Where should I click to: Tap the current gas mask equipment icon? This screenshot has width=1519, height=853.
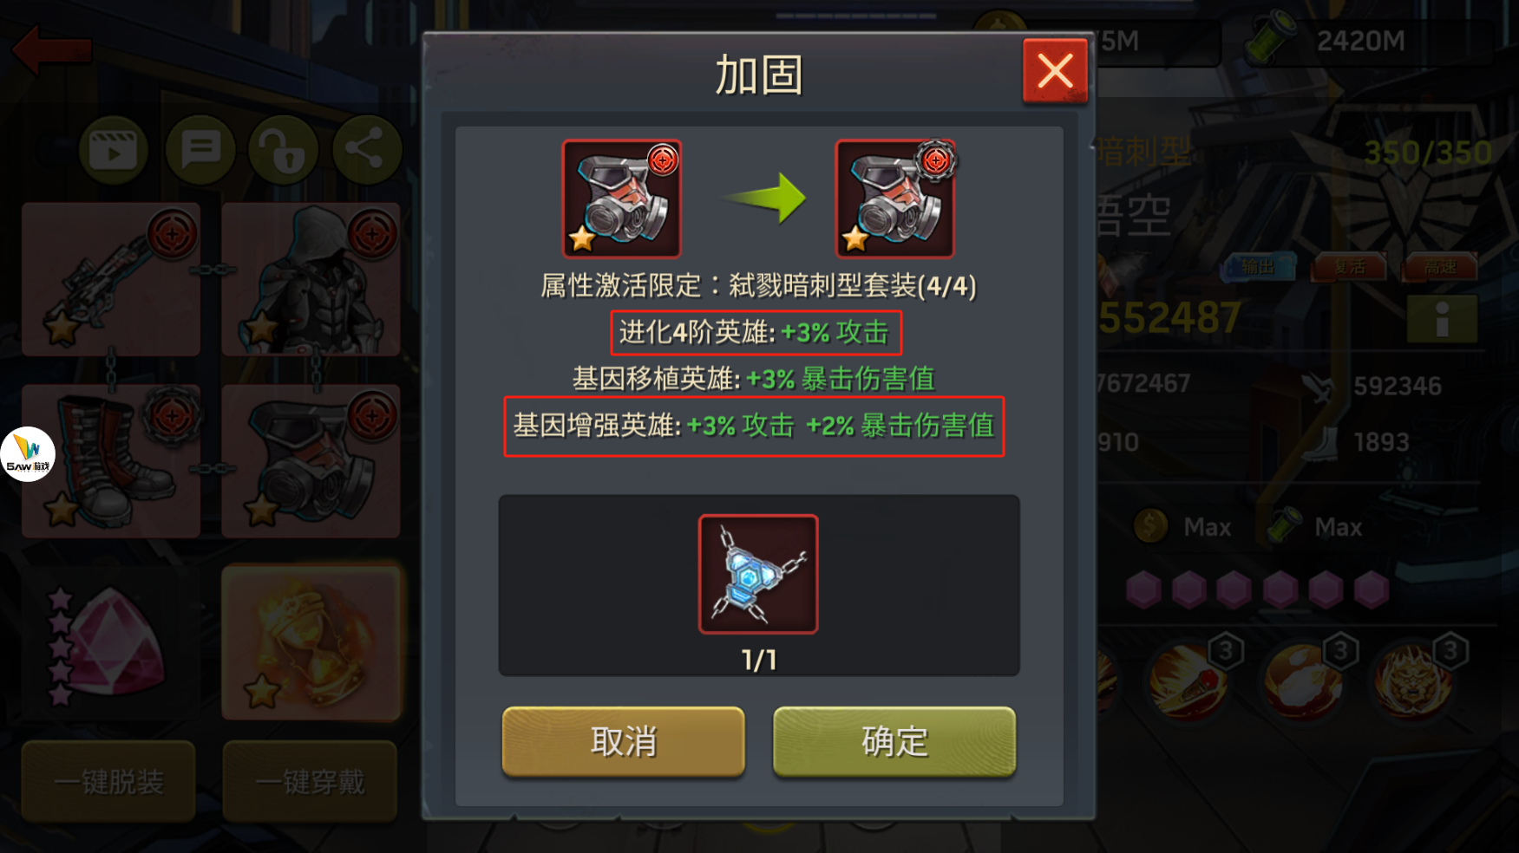click(622, 199)
